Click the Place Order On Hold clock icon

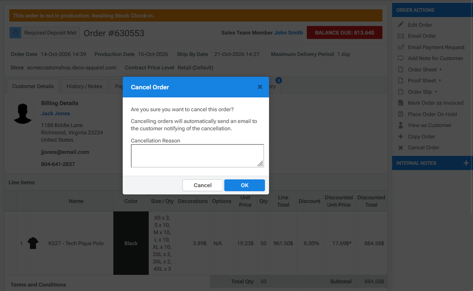pyautogui.click(x=401, y=114)
